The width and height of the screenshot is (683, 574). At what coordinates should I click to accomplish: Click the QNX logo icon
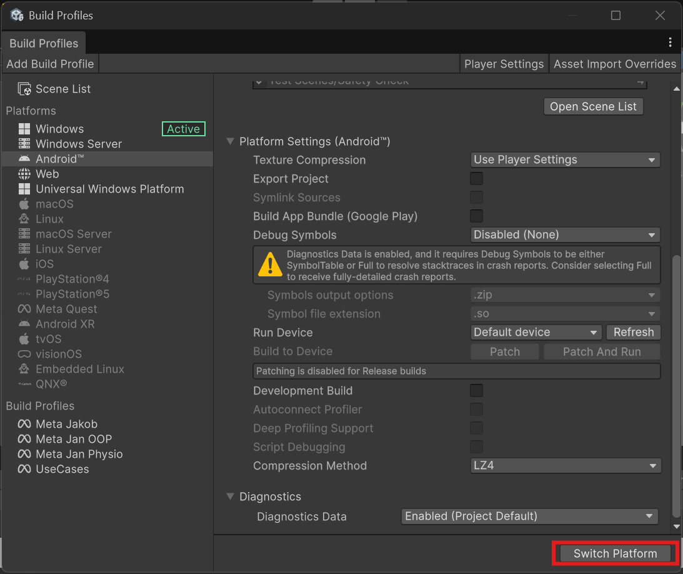pyautogui.click(x=24, y=384)
